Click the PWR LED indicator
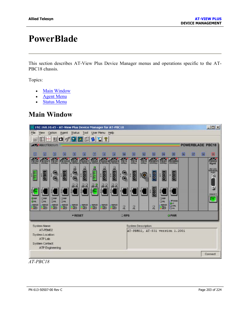 [x=172, y=216]
